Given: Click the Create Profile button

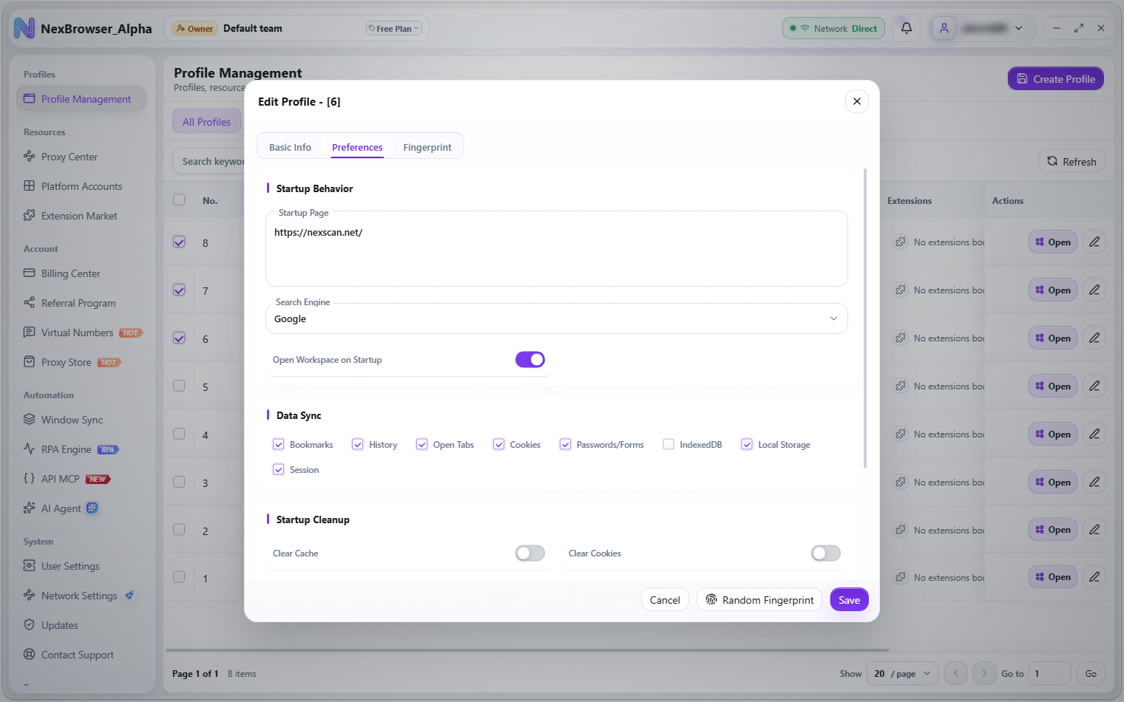Looking at the screenshot, I should (x=1055, y=78).
